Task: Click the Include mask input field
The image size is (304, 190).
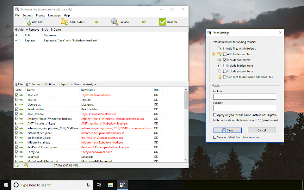Action: [x=245, y=96]
